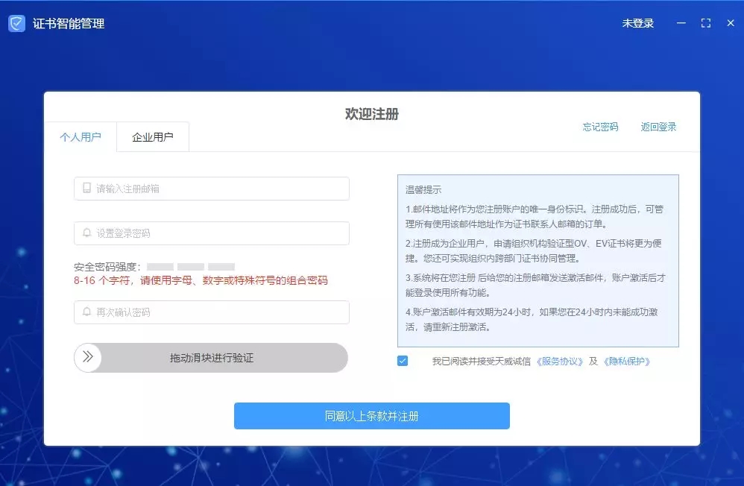The width and height of the screenshot is (744, 486).
Task: Click the shield logo of 证书智能管理
Action: click(x=16, y=23)
